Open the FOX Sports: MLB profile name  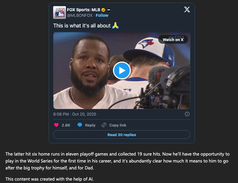click(x=83, y=10)
